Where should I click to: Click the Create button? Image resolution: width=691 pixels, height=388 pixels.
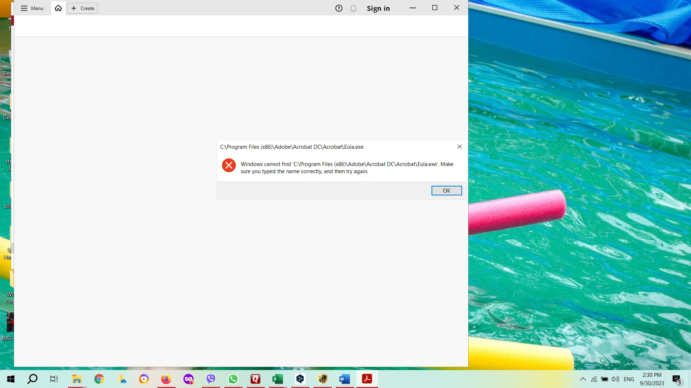pos(83,8)
